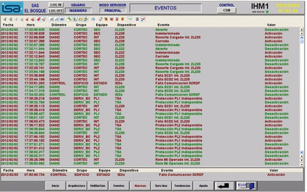
Task: Open the Alarmas screen
Action: pyautogui.click(x=140, y=185)
